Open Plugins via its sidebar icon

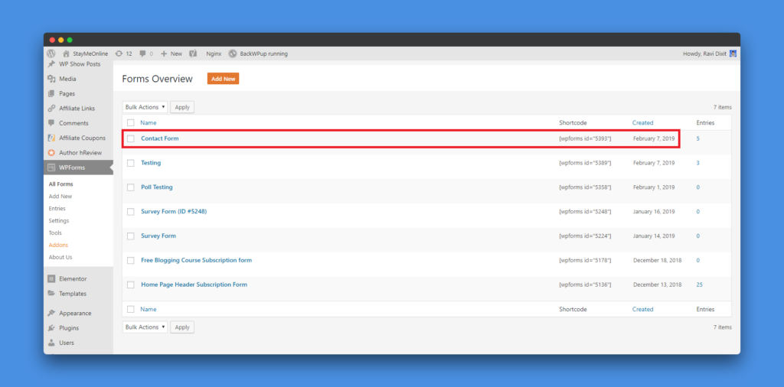[51, 328]
